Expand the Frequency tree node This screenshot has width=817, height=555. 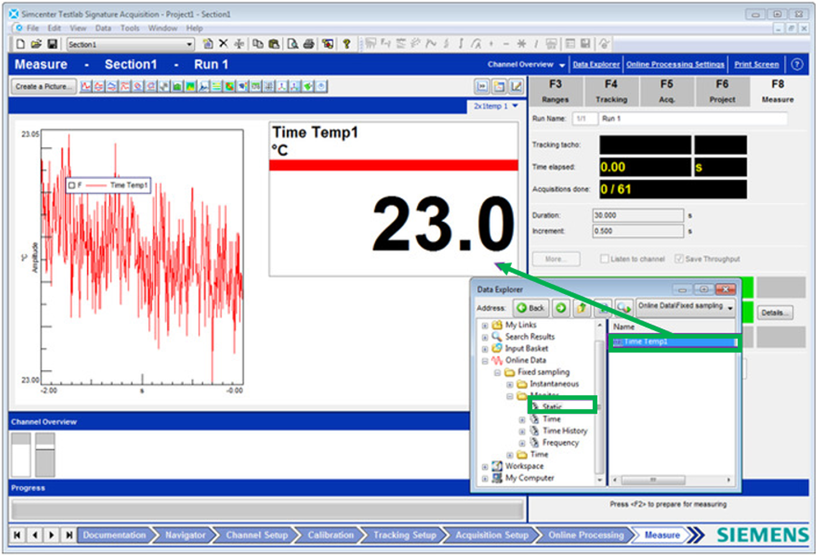(x=522, y=443)
